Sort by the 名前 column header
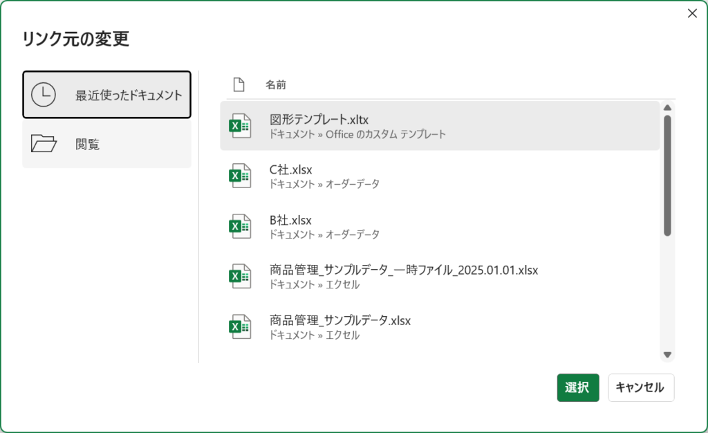 [x=276, y=85]
